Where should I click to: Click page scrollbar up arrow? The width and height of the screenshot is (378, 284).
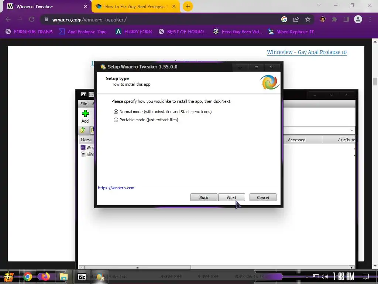coord(375,41)
